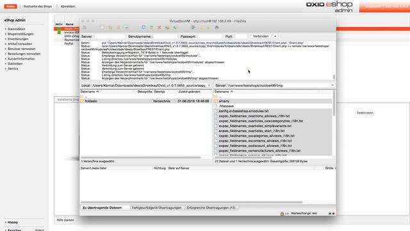Toggle remote directory tree icon
Image resolution: width=410 pixels, height=231 pixels.
(x=118, y=28)
